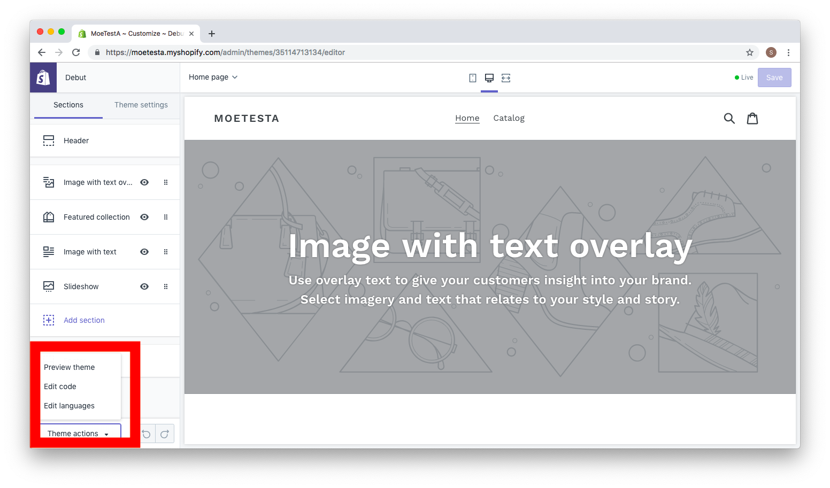Click the browser address bar URL
This screenshot has height=488, width=830.
(x=225, y=52)
